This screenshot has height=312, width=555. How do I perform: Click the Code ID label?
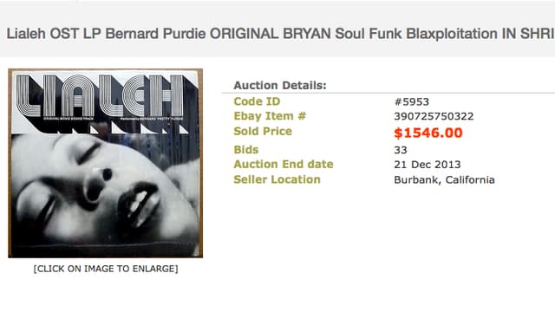(257, 101)
